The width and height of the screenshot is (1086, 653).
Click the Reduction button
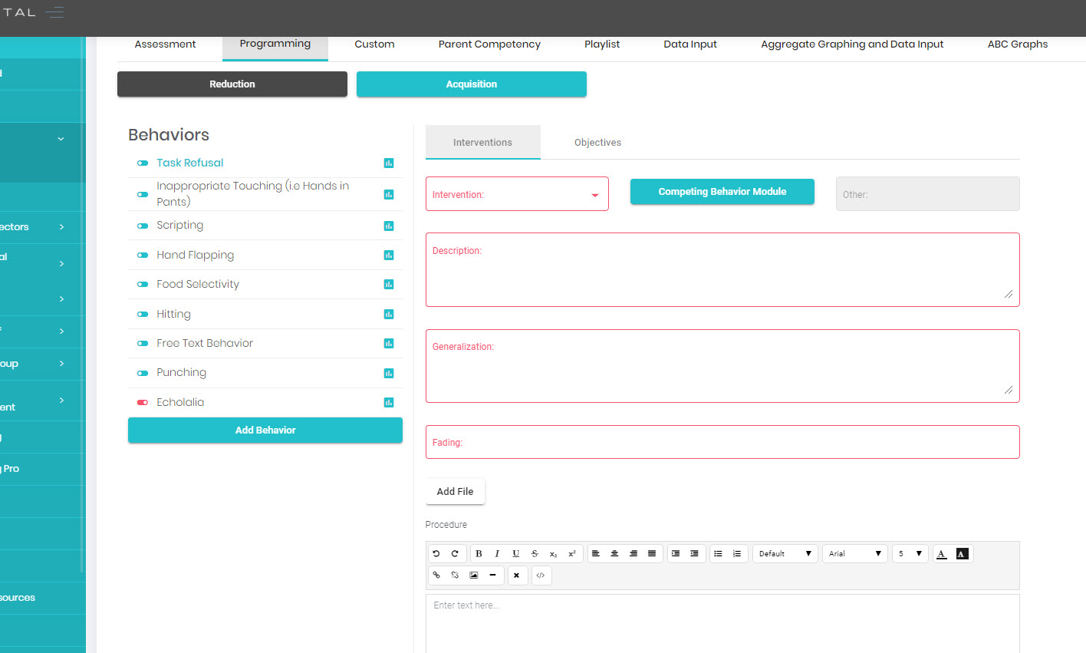(232, 84)
